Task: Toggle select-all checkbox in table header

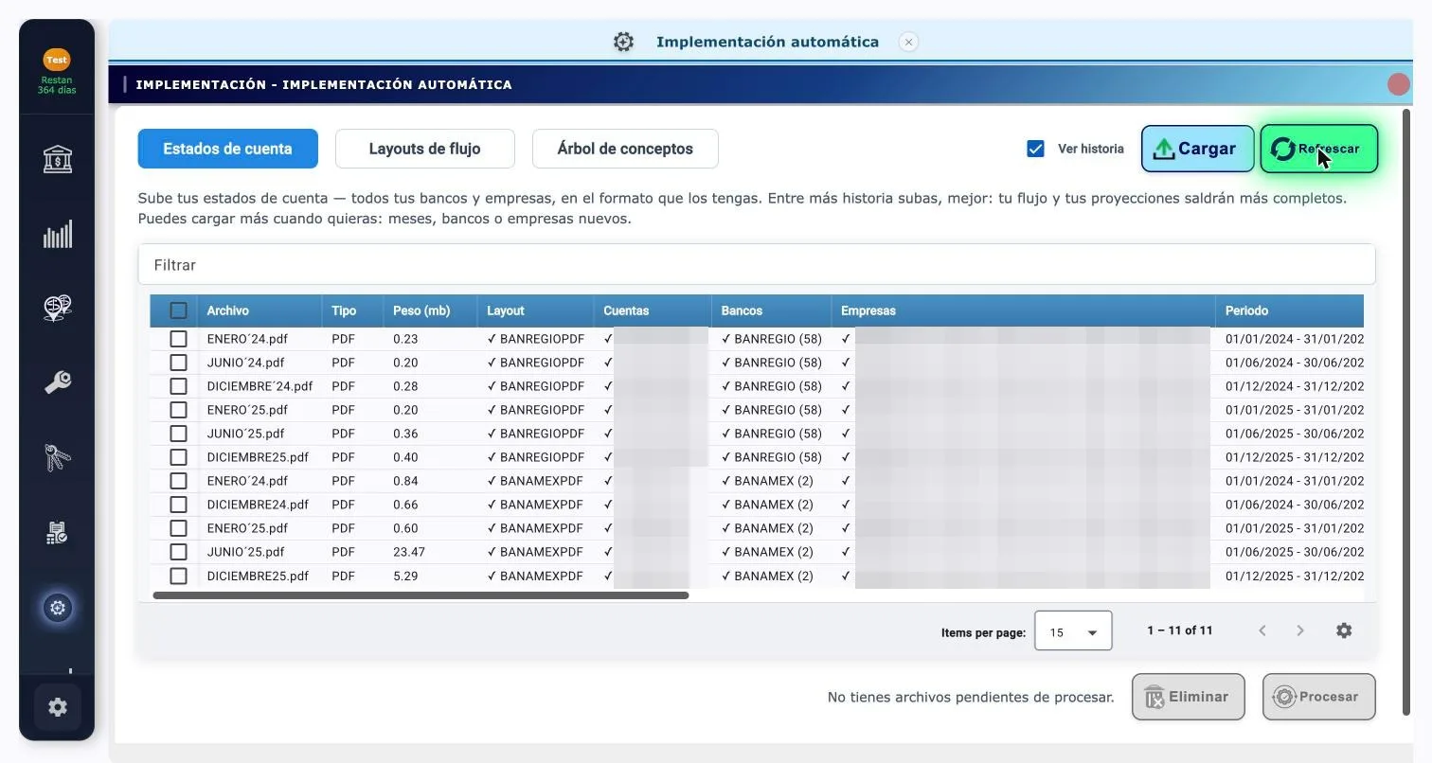Action: tap(178, 311)
